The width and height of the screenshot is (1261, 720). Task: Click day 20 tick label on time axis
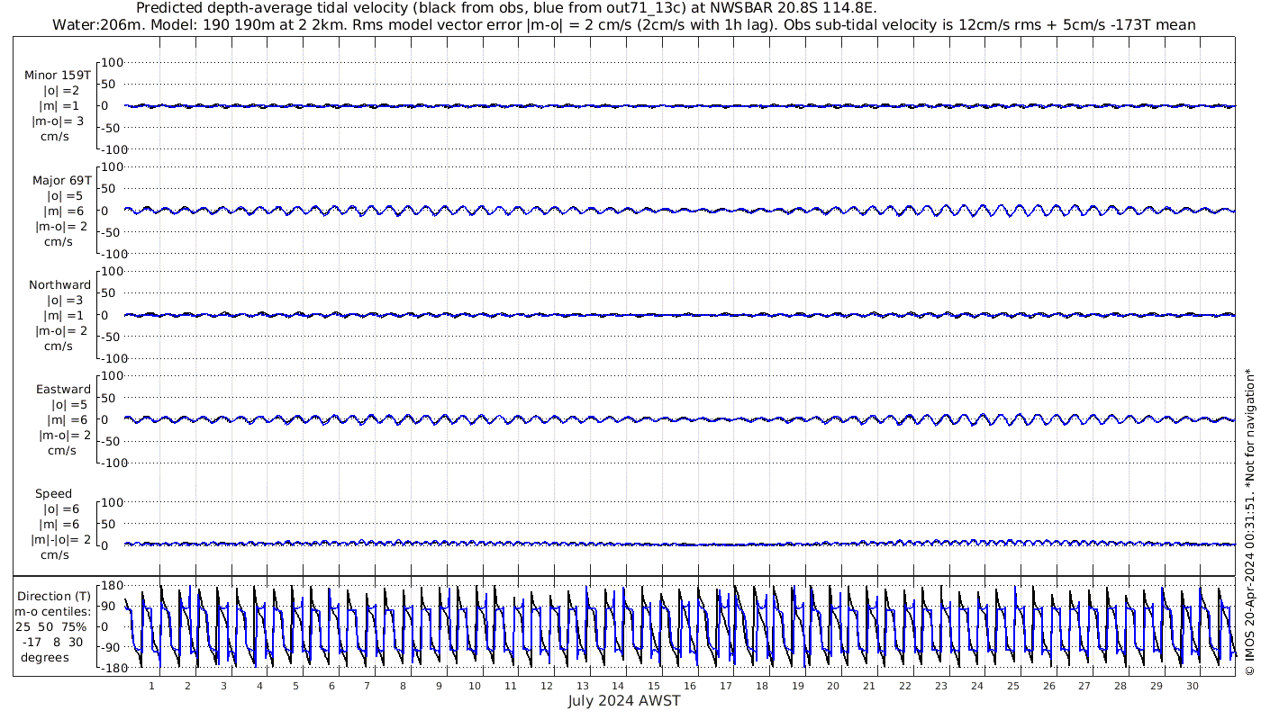833,686
